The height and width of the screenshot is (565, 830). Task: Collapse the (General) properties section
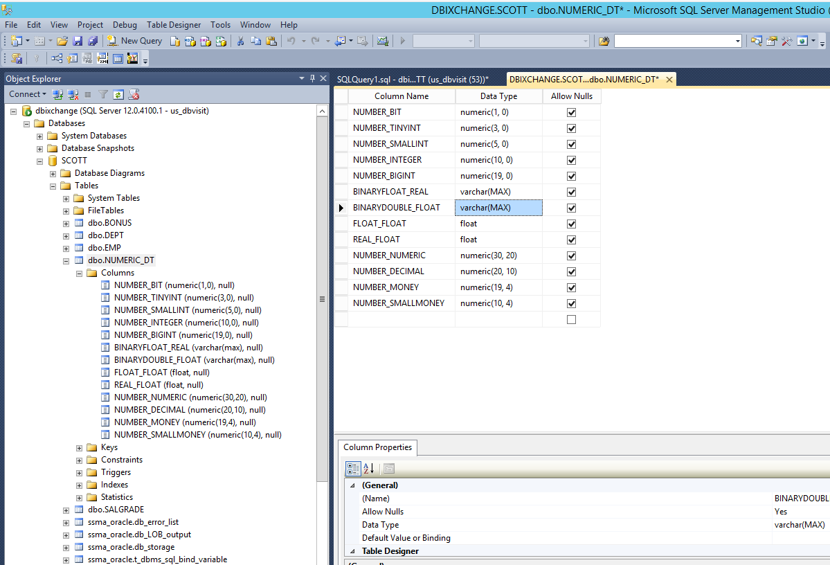click(x=352, y=485)
